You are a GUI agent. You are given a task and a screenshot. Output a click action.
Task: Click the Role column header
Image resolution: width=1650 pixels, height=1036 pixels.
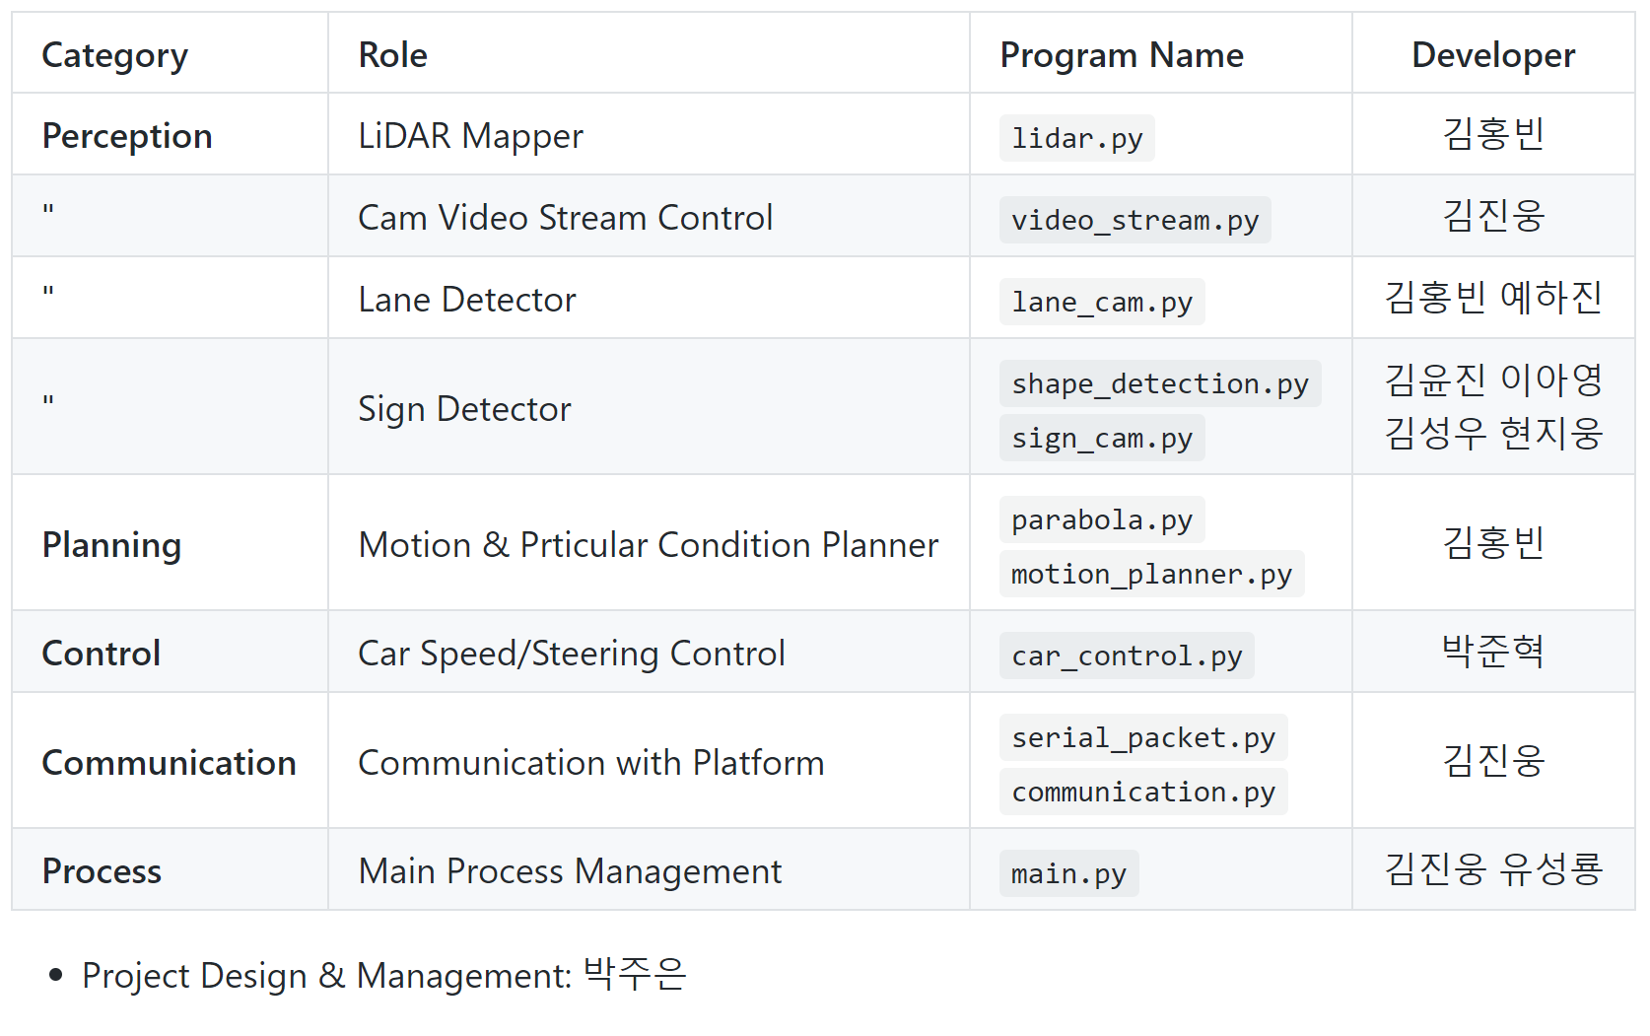click(649, 53)
